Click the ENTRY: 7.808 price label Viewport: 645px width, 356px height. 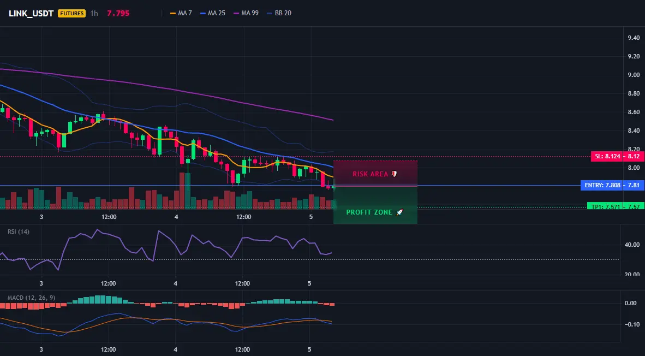pos(602,186)
